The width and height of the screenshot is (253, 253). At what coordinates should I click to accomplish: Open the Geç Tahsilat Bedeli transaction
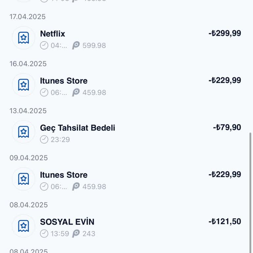(78, 128)
